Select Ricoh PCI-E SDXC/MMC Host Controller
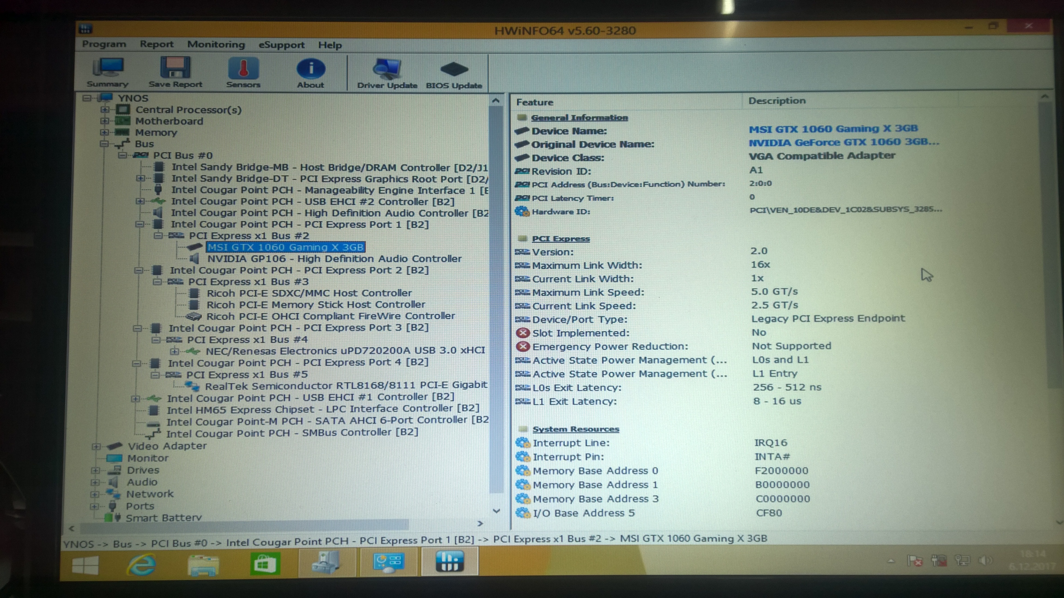The width and height of the screenshot is (1064, 598). click(x=309, y=293)
